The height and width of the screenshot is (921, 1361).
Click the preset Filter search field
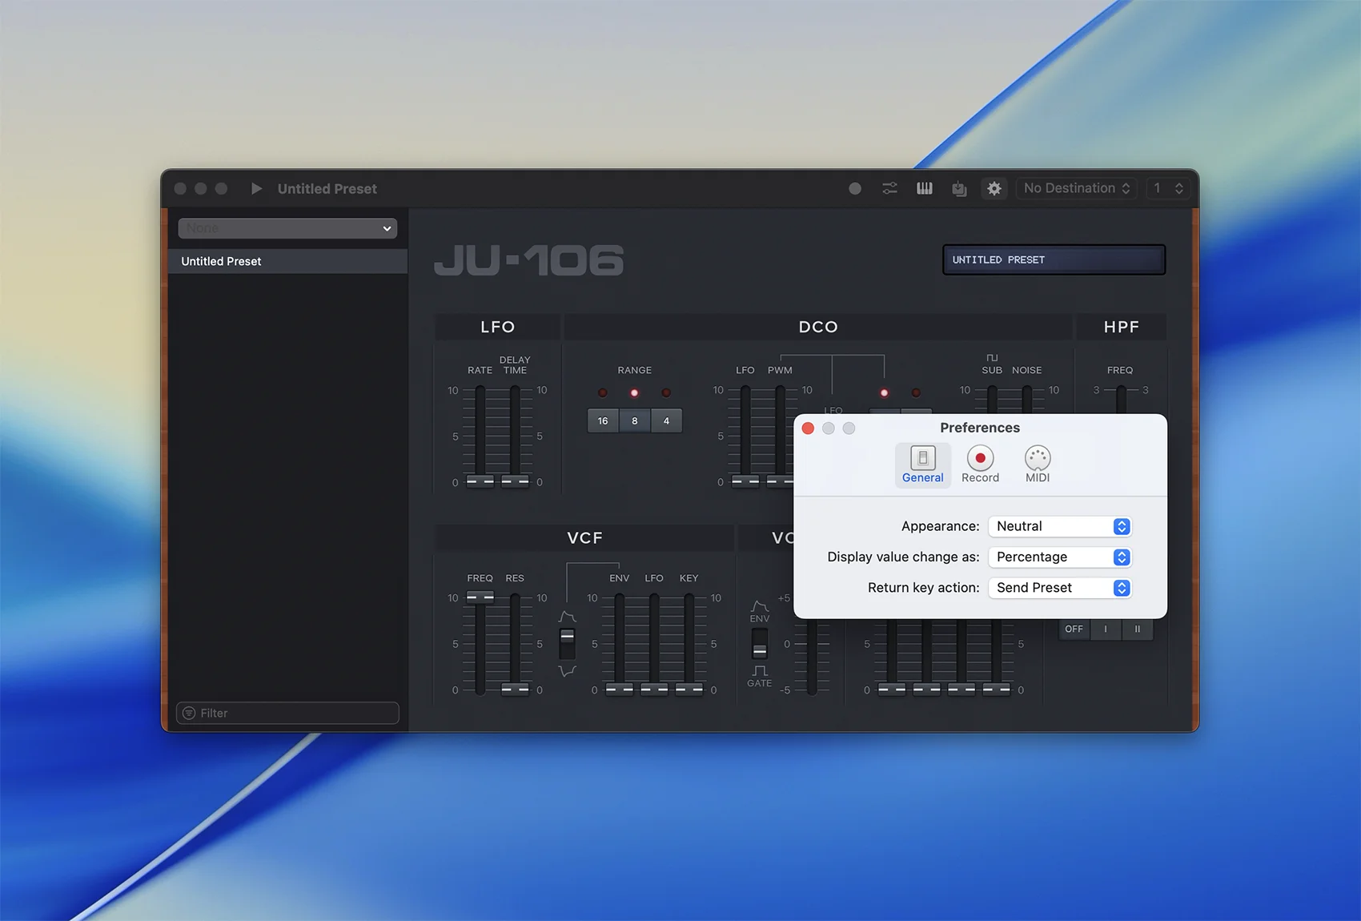point(288,713)
